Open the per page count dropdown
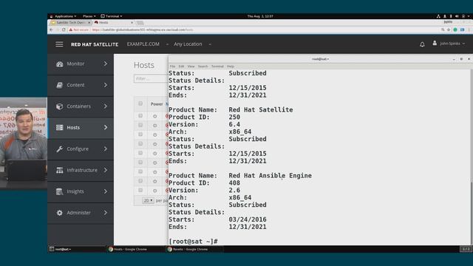Screen dimensions: 473x266 (x=148, y=200)
